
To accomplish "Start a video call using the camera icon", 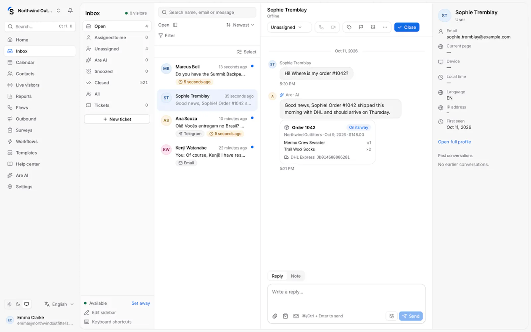I will (333, 27).
